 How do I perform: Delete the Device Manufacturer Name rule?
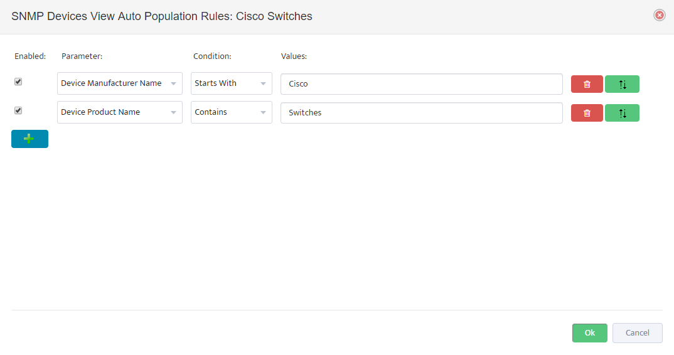(x=587, y=84)
